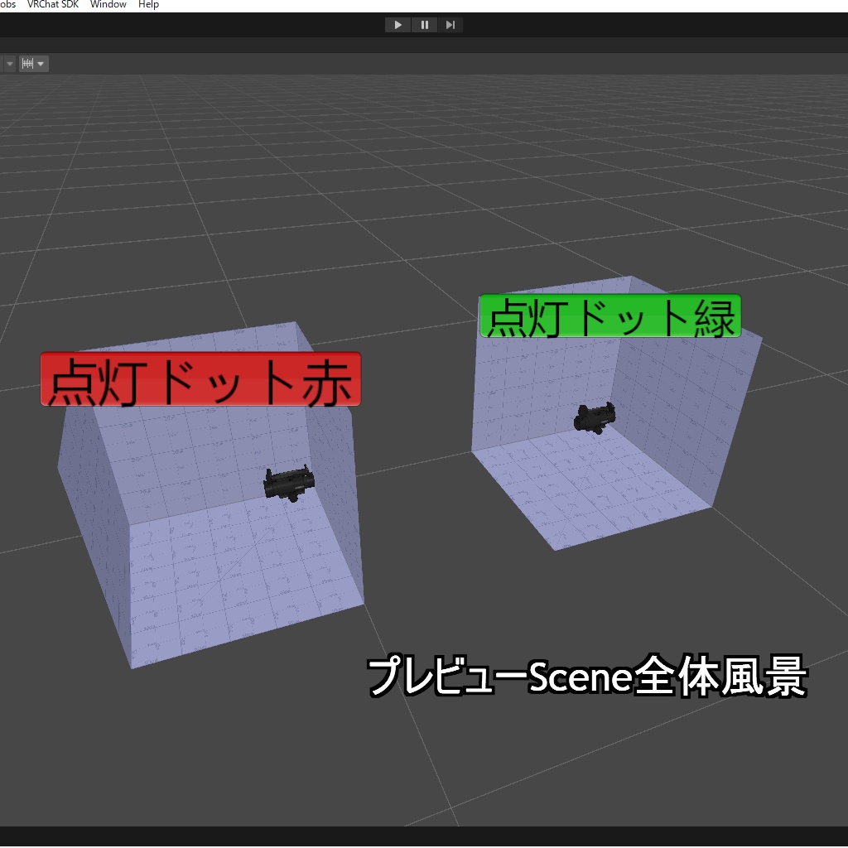Pause the editor with the Pause button
The width and height of the screenshot is (848, 848).
424,24
